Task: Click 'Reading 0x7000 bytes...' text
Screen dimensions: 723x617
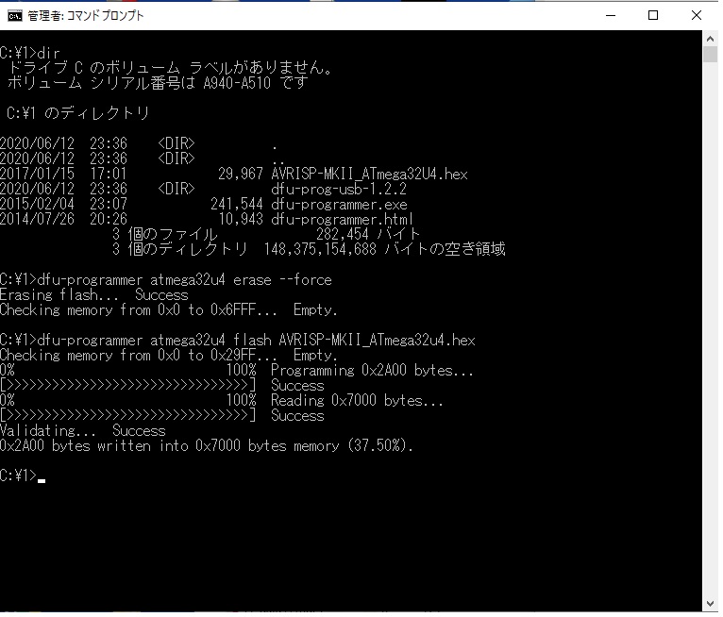Action: [357, 400]
